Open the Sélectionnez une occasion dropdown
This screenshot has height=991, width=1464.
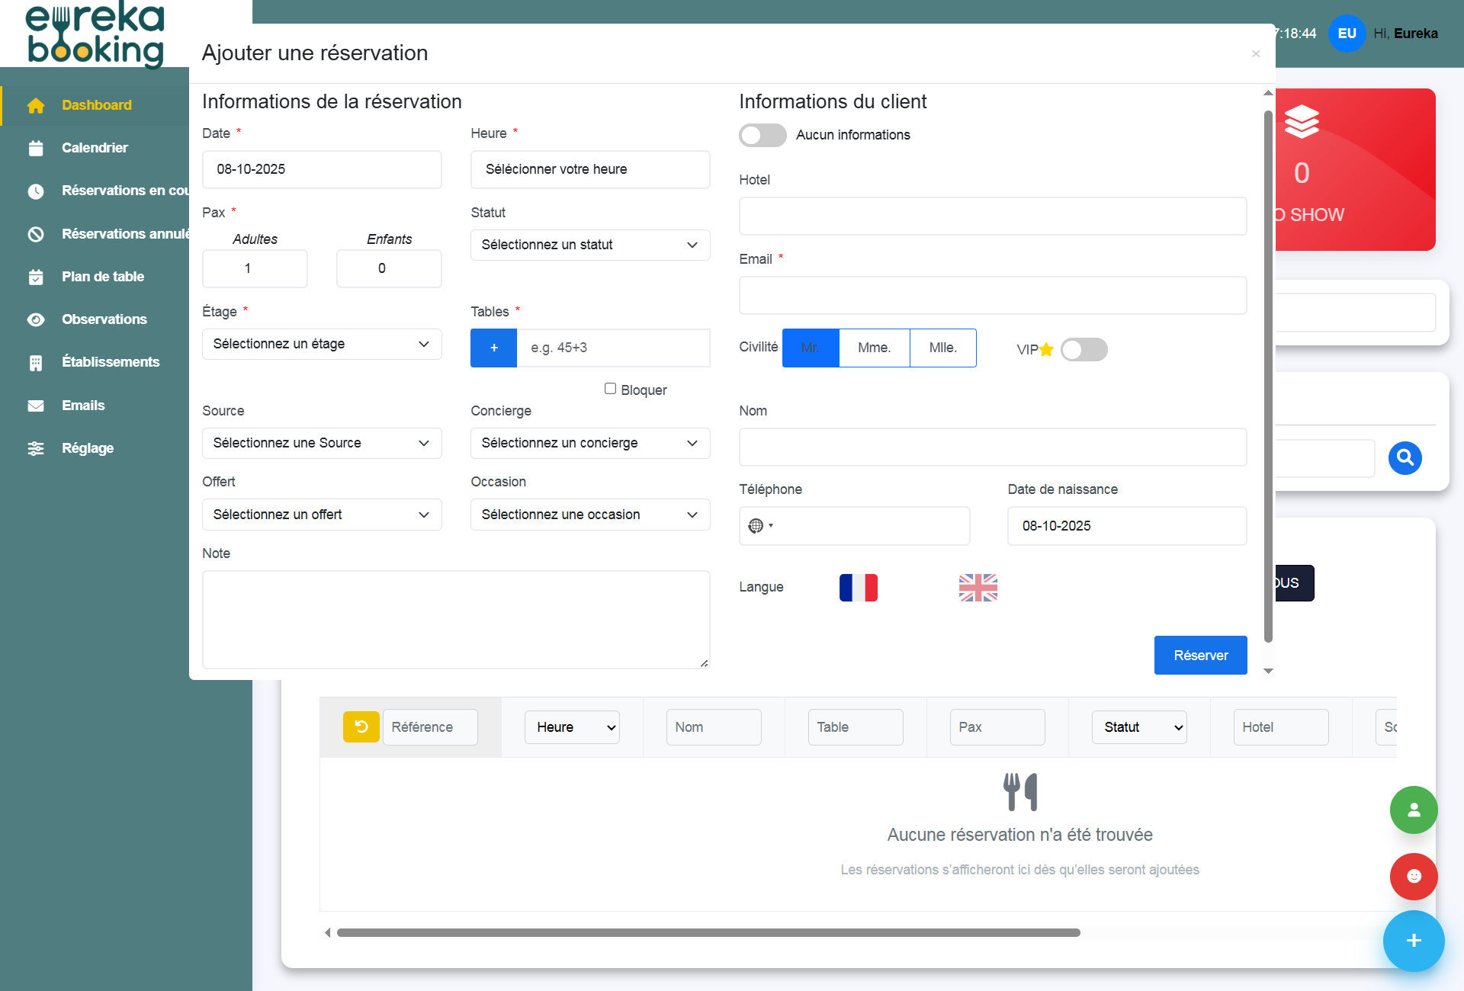[x=589, y=515]
